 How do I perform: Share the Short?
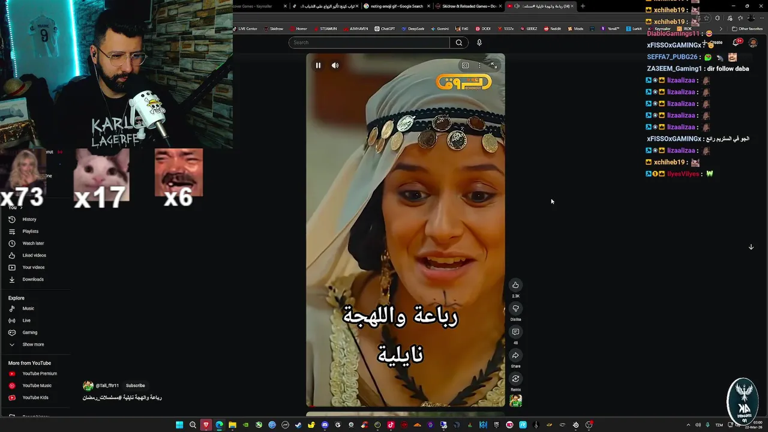[x=515, y=355]
